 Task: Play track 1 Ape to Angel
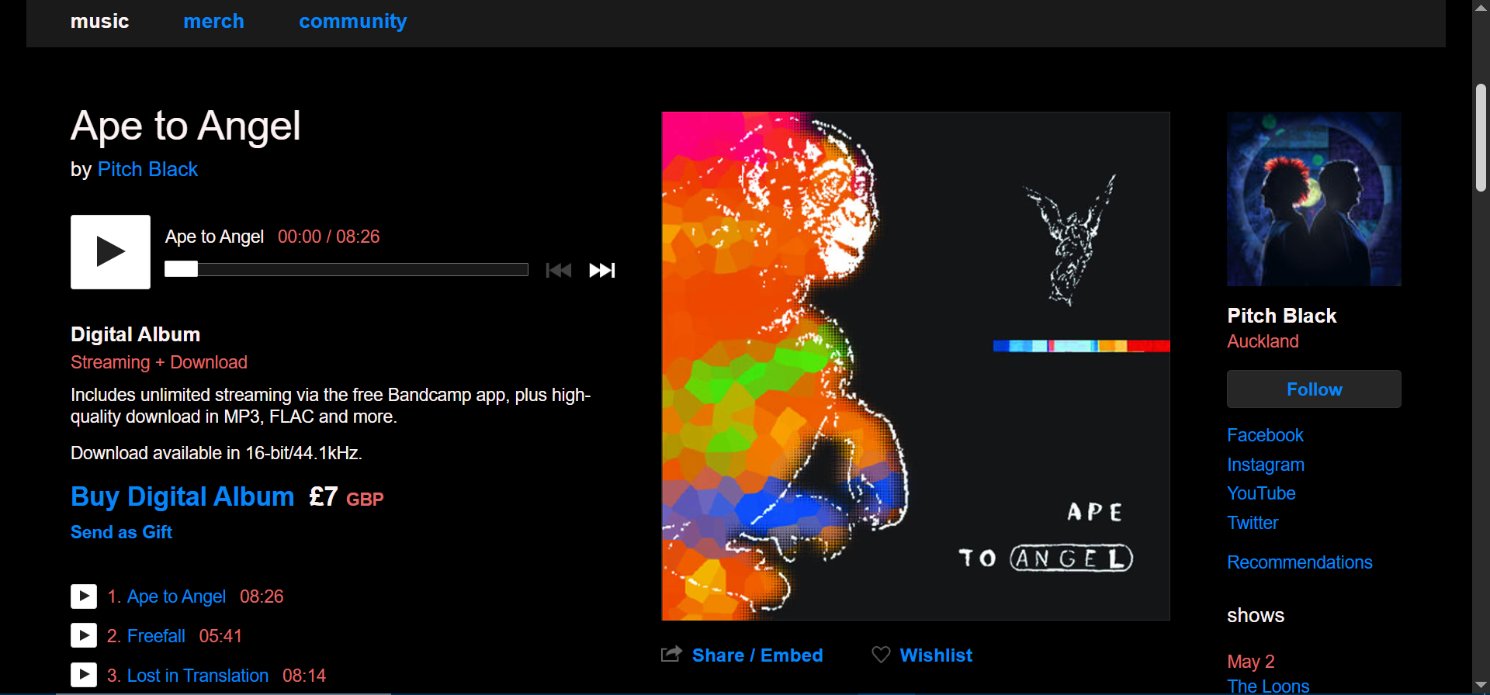tap(84, 596)
